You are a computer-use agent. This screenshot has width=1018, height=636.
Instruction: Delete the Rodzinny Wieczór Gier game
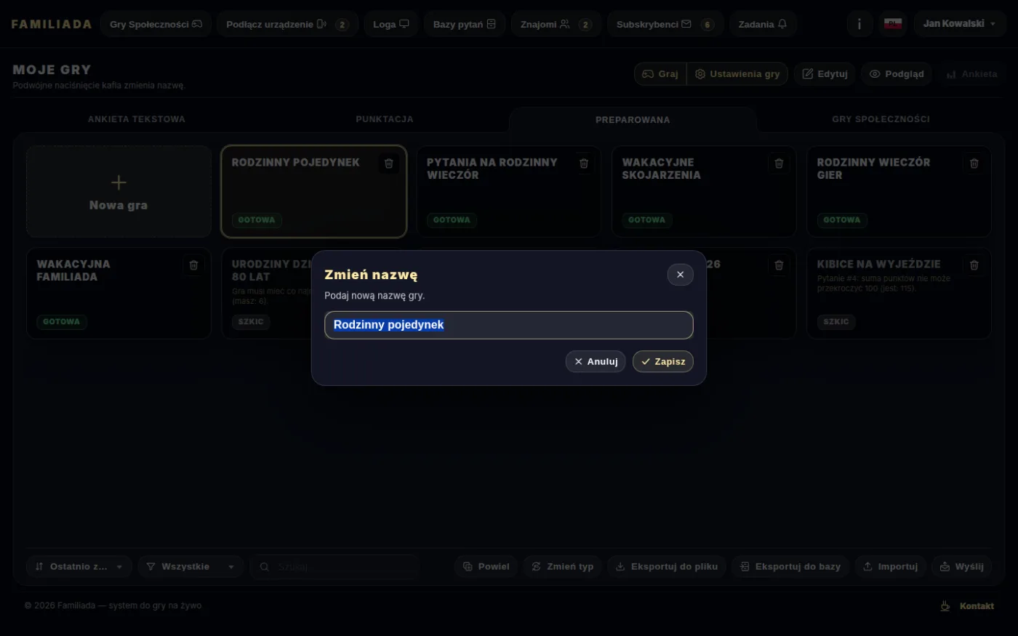coord(974,164)
